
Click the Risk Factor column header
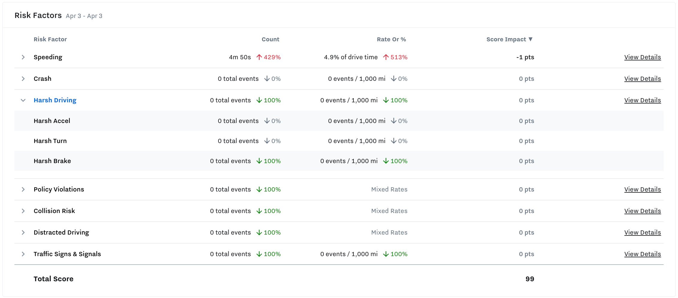[x=50, y=39]
